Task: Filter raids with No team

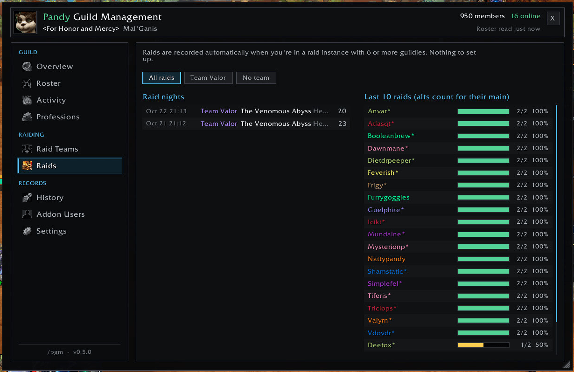Action: tap(256, 78)
